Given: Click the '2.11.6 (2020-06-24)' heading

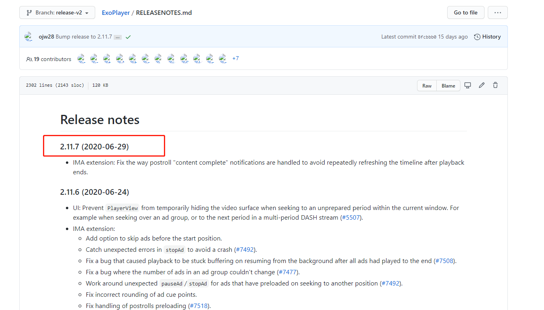Looking at the screenshot, I should pyautogui.click(x=94, y=192).
